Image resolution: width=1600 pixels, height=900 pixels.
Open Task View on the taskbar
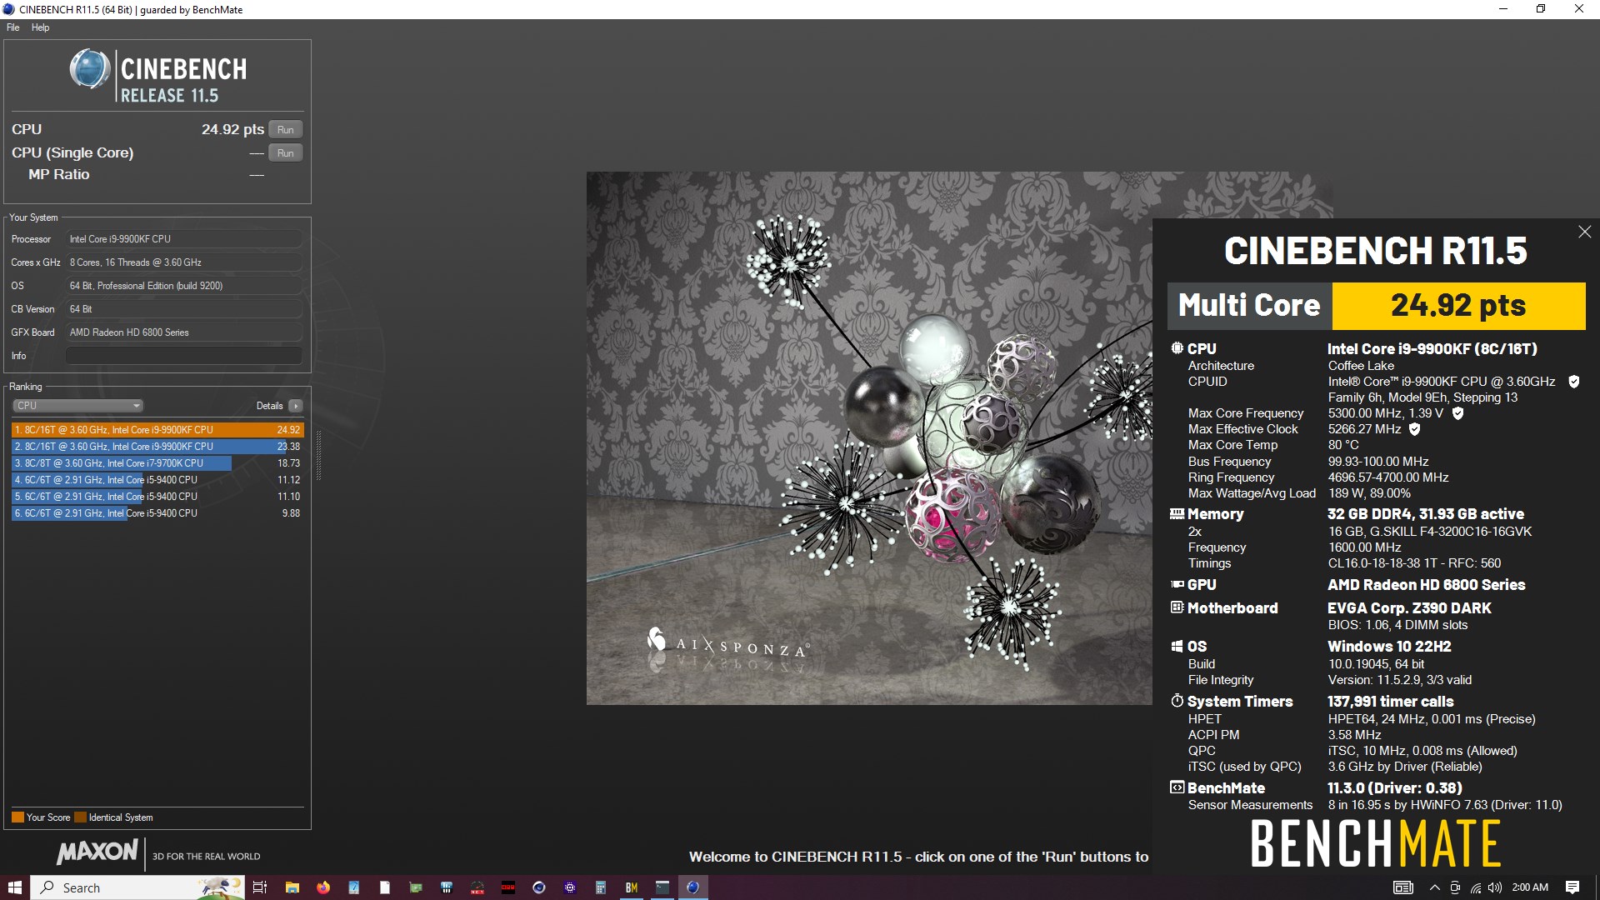(x=259, y=887)
